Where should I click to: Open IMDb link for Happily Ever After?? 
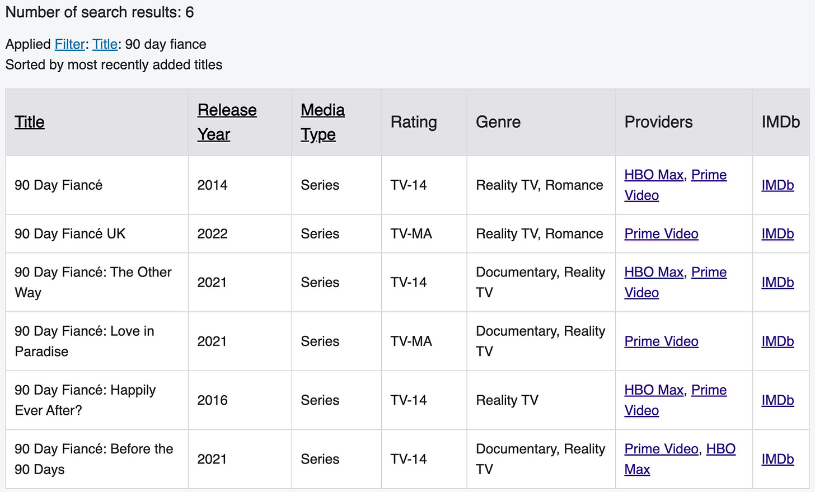click(x=777, y=400)
